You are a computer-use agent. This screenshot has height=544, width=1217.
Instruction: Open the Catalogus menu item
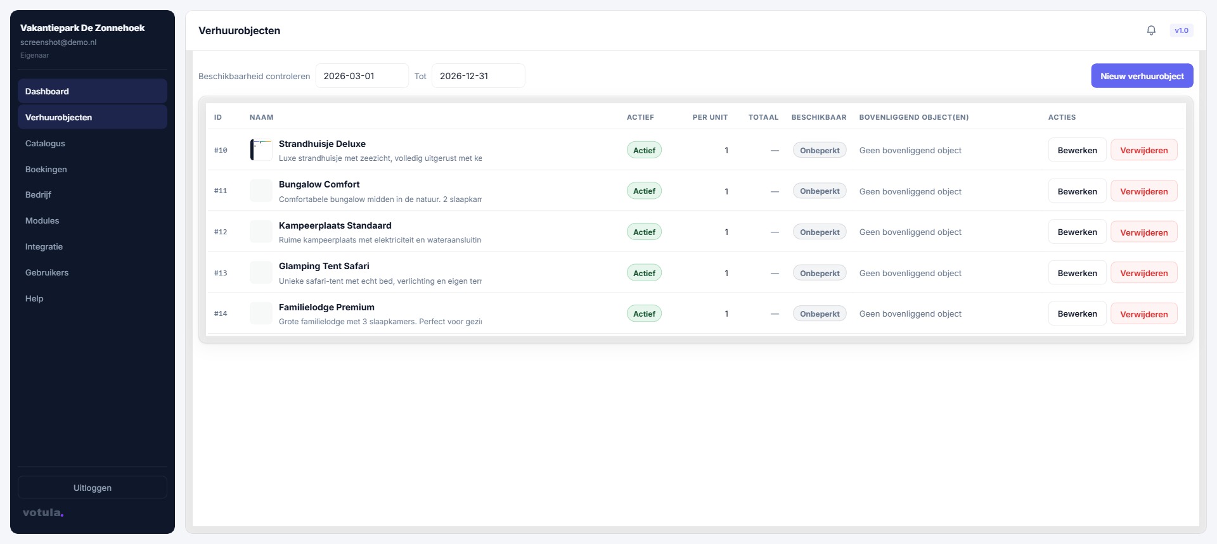coord(45,143)
